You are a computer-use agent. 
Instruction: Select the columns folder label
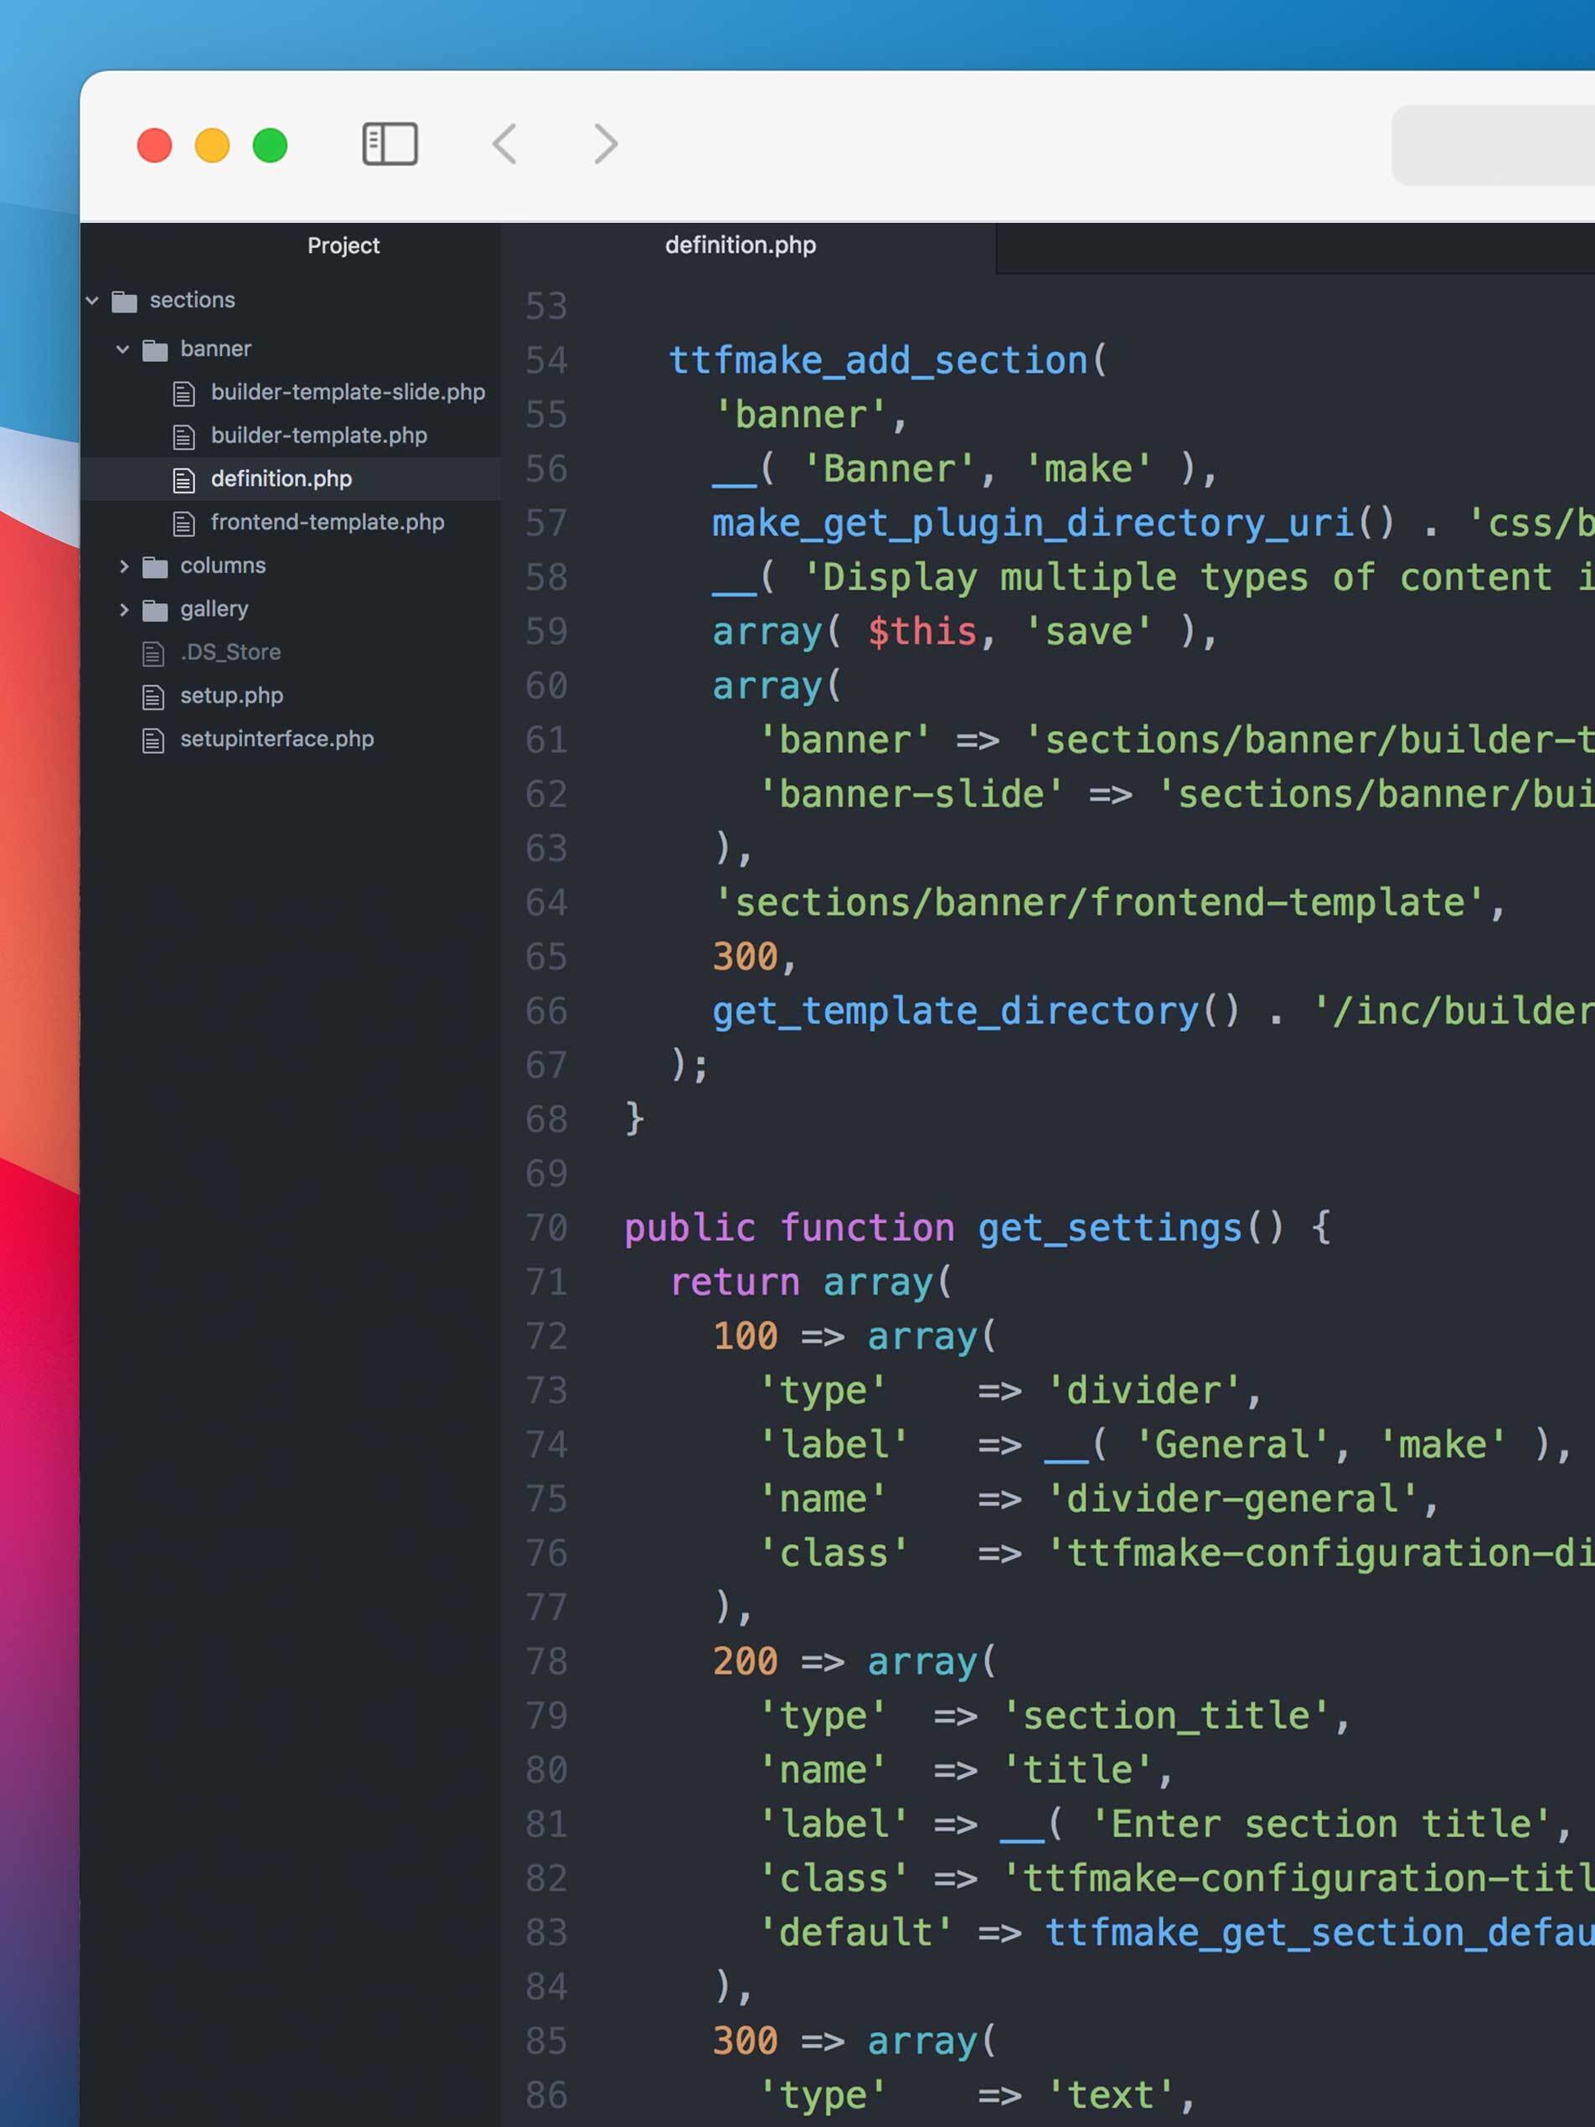[223, 565]
